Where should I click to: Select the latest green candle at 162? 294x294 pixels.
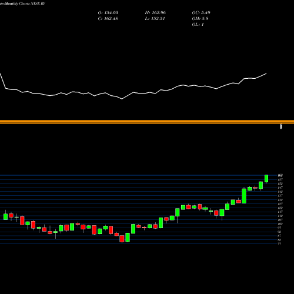pos(266,179)
